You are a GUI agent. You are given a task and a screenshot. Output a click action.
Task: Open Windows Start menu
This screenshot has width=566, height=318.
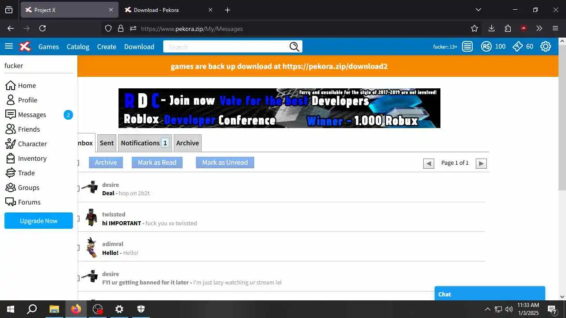(11, 309)
